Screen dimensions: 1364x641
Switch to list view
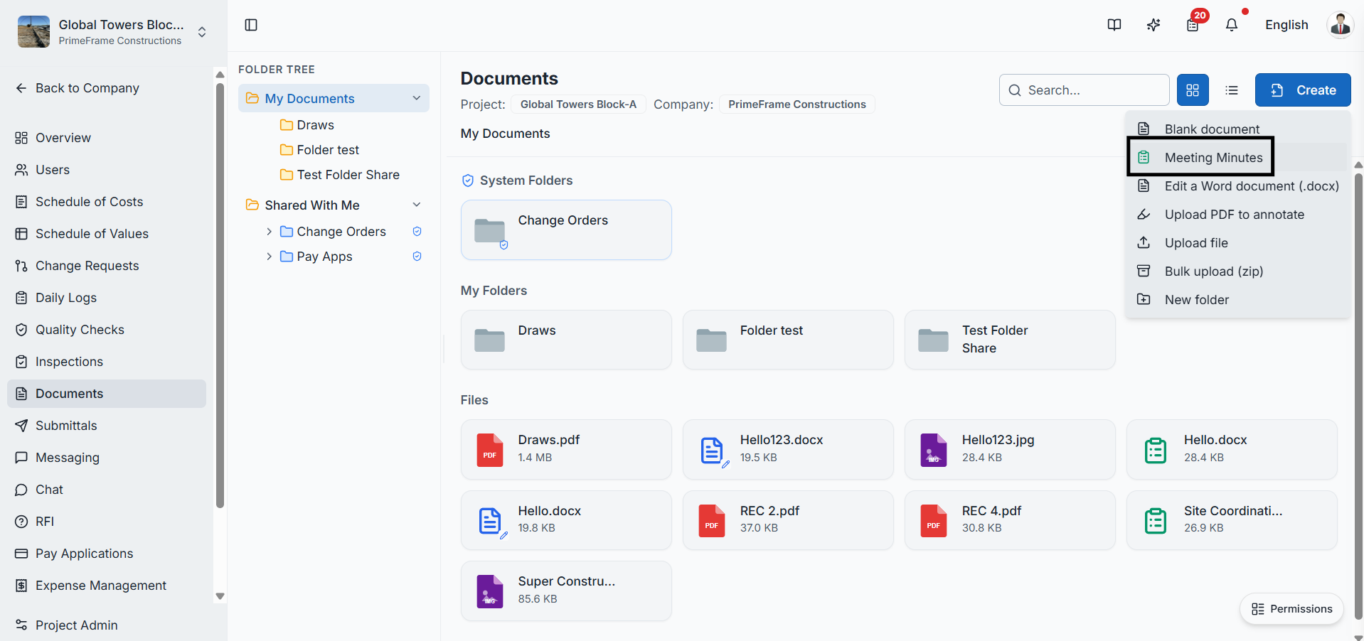point(1232,90)
